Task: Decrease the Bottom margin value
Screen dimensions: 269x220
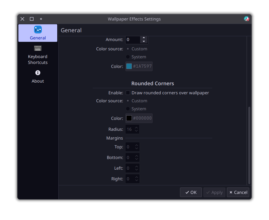Action: click(x=137, y=159)
